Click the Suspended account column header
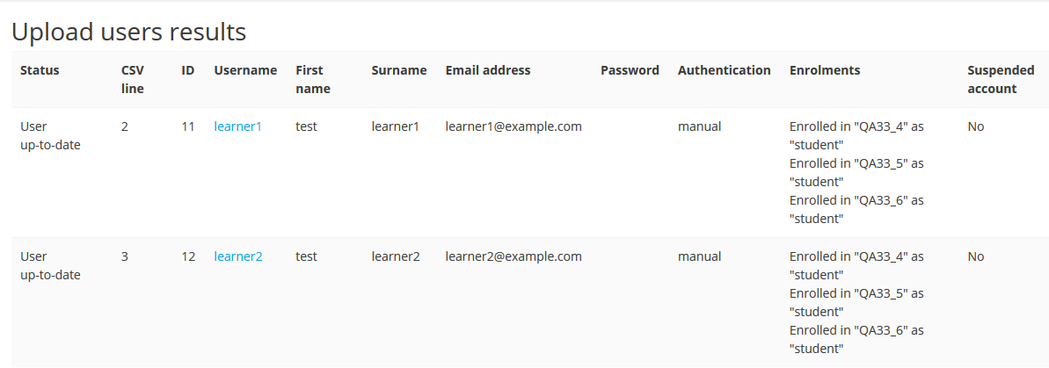Image resolution: width=1049 pixels, height=368 pixels. coord(1001,79)
